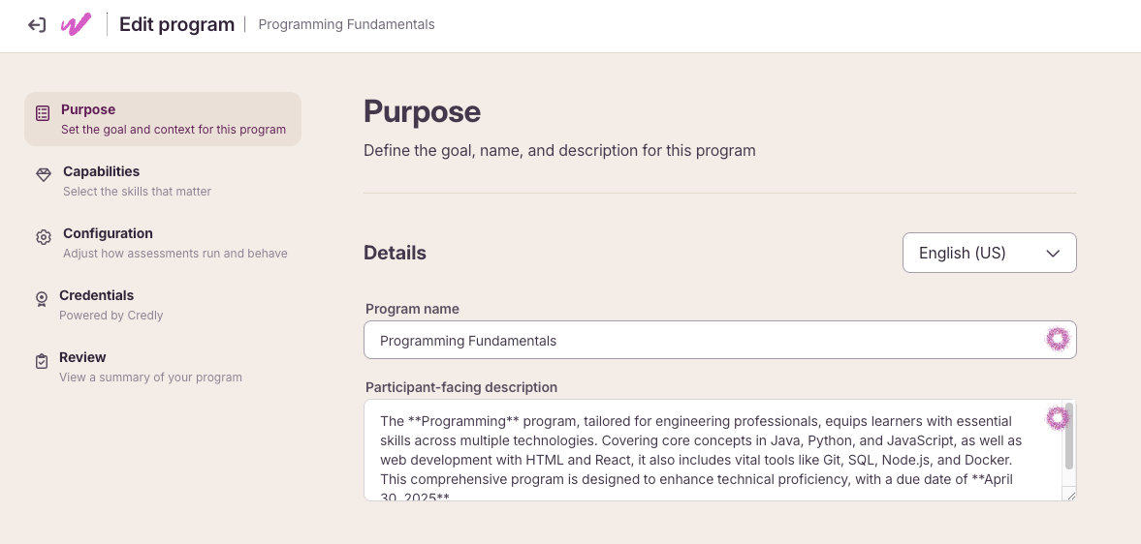The image size is (1141, 544).
Task: Click AI sparkle icon in description box
Action: [x=1058, y=418]
